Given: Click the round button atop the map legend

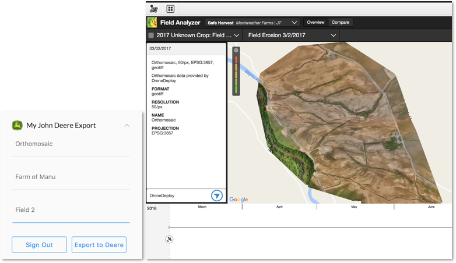Looking at the screenshot, I should pos(236,50).
